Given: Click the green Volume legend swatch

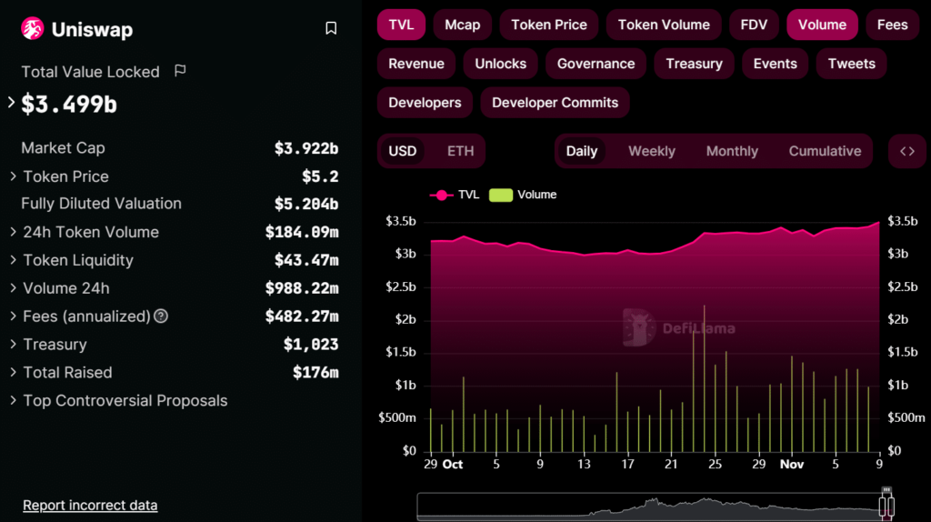Looking at the screenshot, I should click(501, 195).
